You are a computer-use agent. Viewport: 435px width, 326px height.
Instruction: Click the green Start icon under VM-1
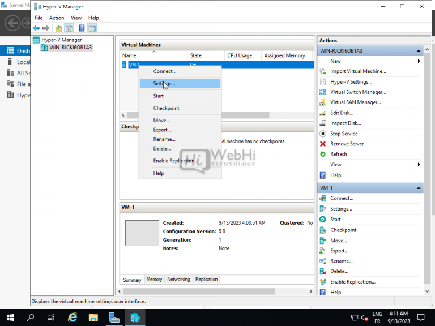pyautogui.click(x=323, y=220)
